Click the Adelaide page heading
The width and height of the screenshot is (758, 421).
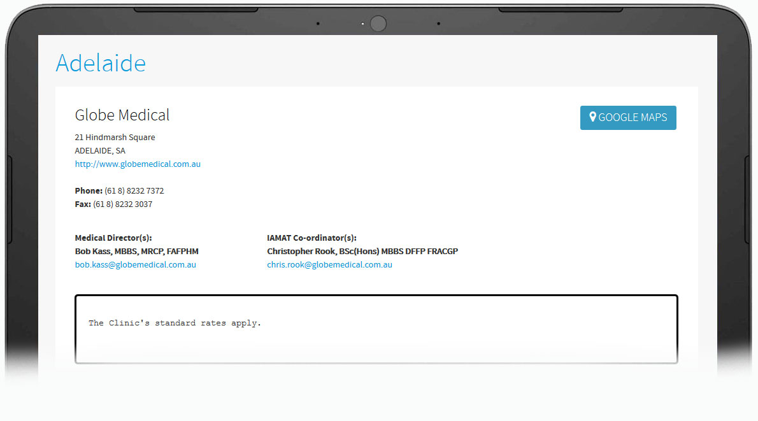[x=101, y=63]
